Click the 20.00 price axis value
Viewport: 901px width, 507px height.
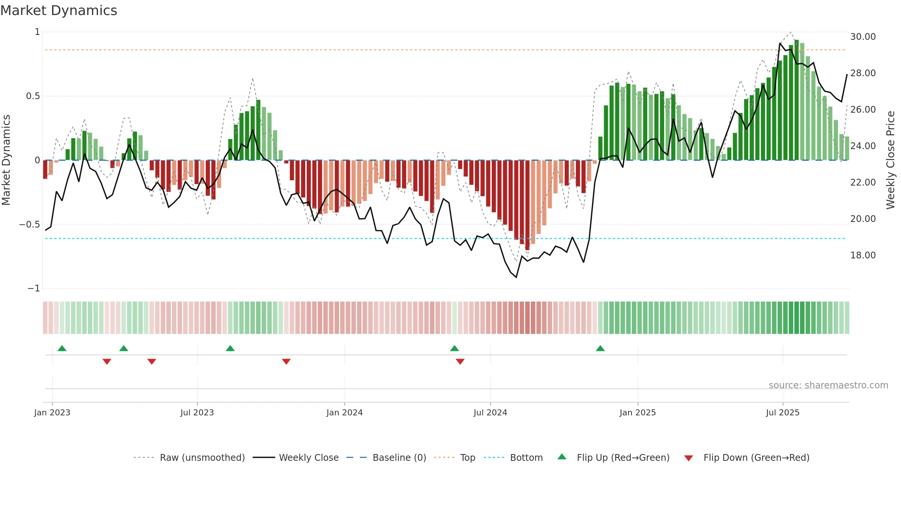(x=863, y=219)
